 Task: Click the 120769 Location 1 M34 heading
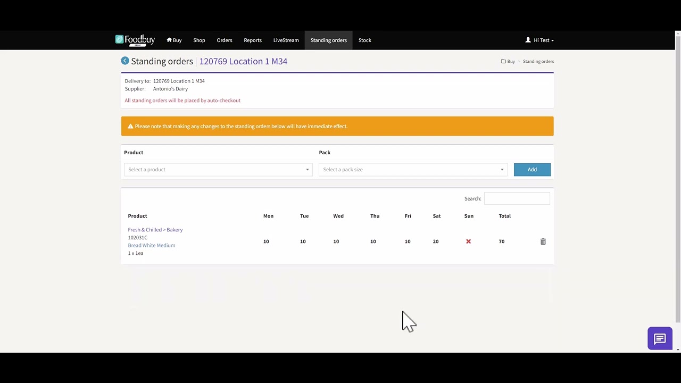coord(243,61)
